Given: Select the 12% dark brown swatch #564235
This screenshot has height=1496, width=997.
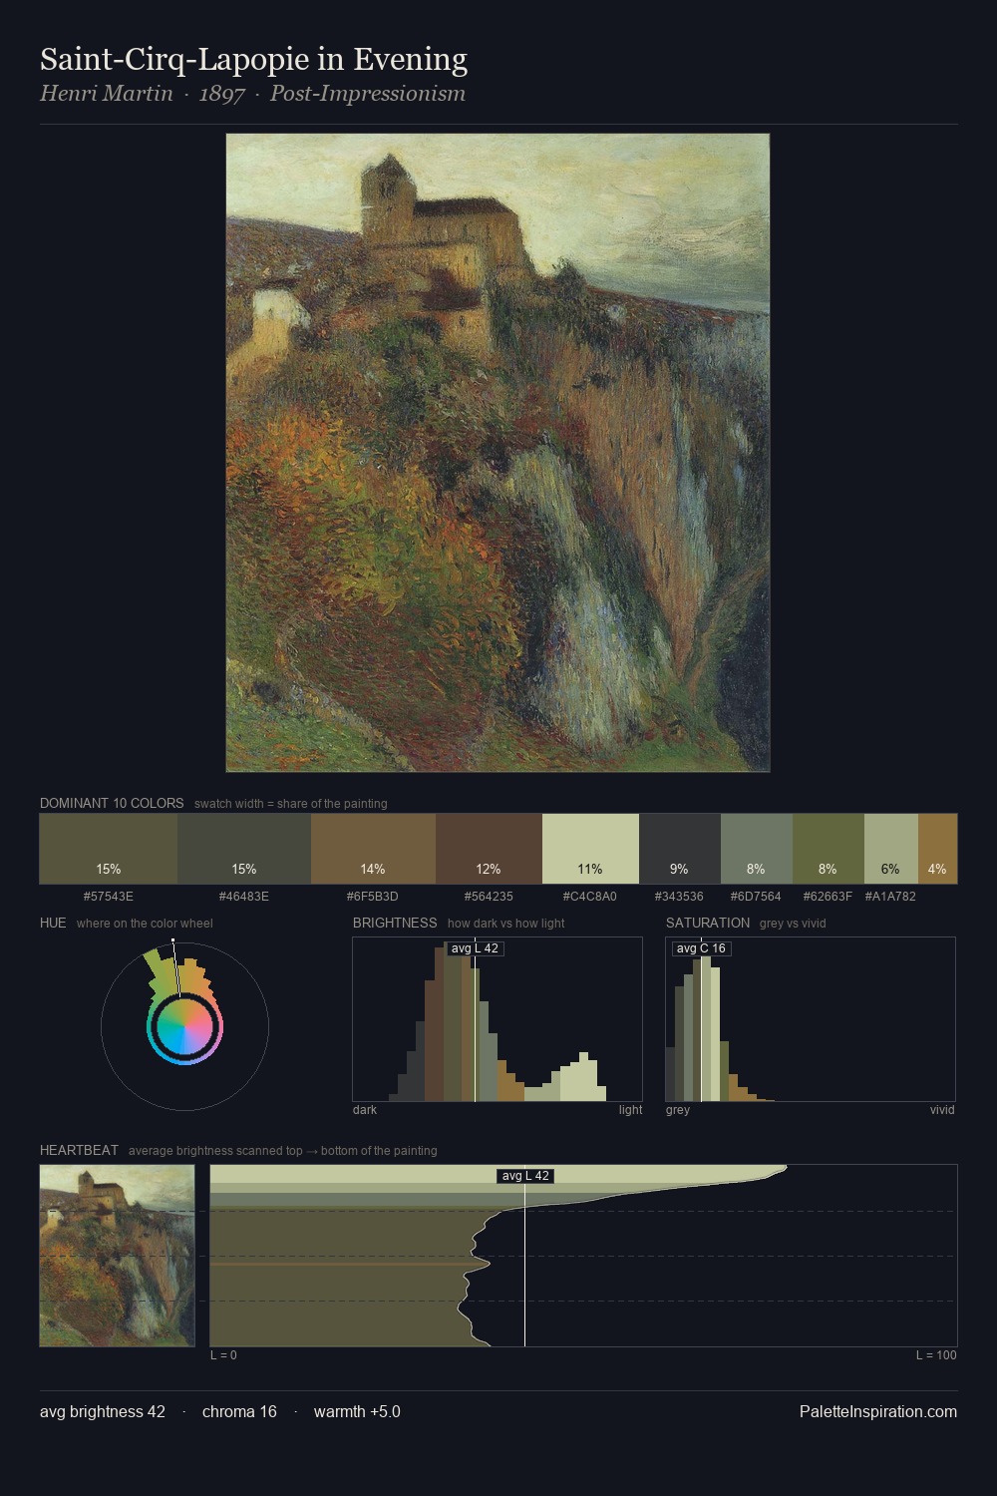Looking at the screenshot, I should point(489,849).
